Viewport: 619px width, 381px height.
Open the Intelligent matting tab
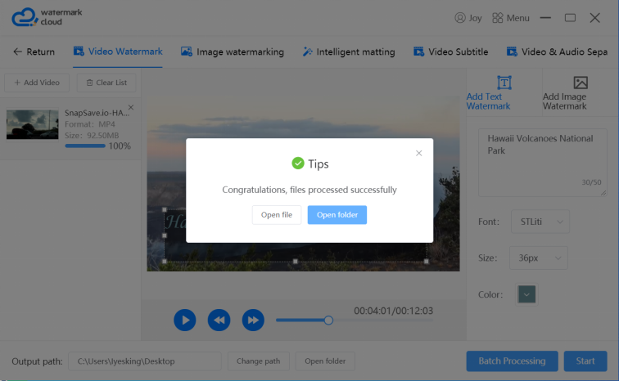point(349,52)
